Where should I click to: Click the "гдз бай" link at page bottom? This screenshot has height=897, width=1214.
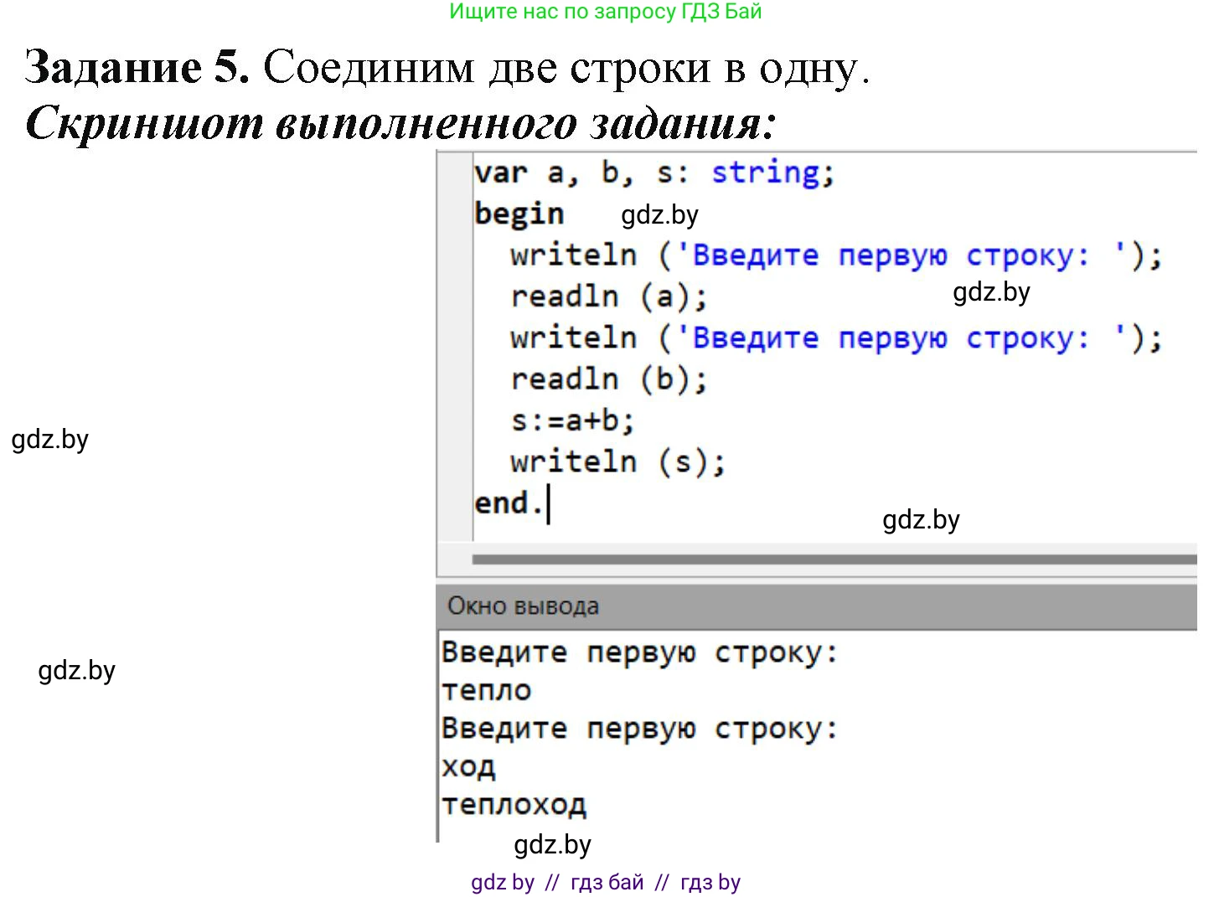coord(606,881)
